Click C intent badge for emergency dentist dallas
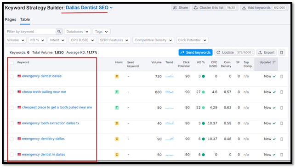This screenshot has height=168, width=296. pos(117,76)
